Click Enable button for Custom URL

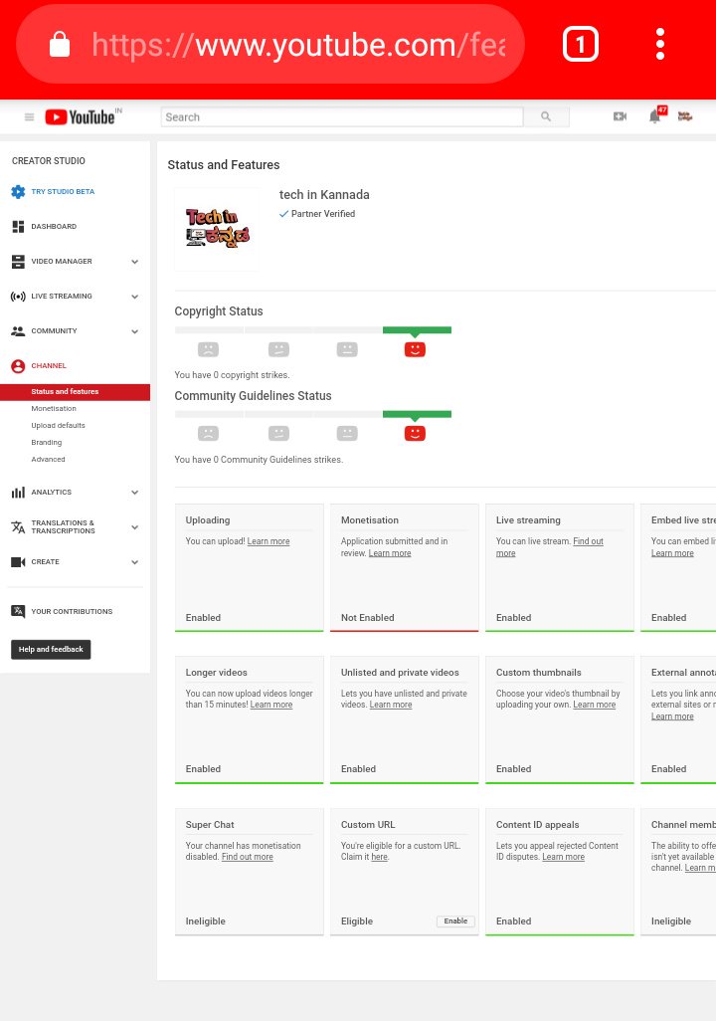pos(455,921)
